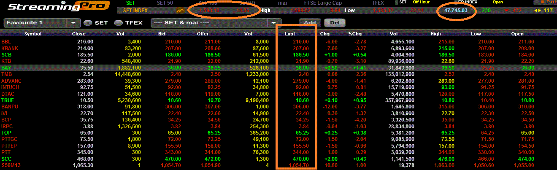Select the PTTGC symbol

(x=9, y=139)
